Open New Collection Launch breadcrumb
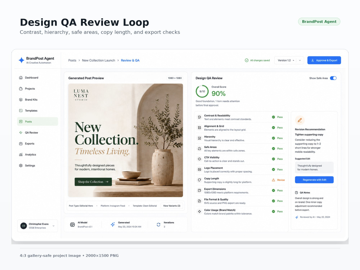 click(99, 60)
